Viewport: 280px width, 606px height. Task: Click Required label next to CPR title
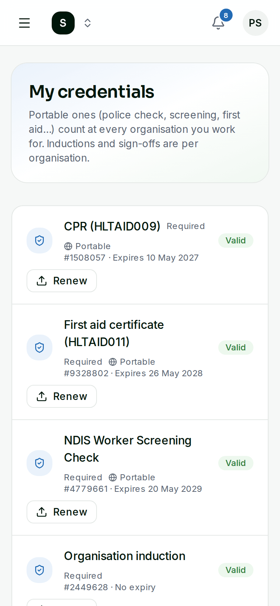click(186, 226)
